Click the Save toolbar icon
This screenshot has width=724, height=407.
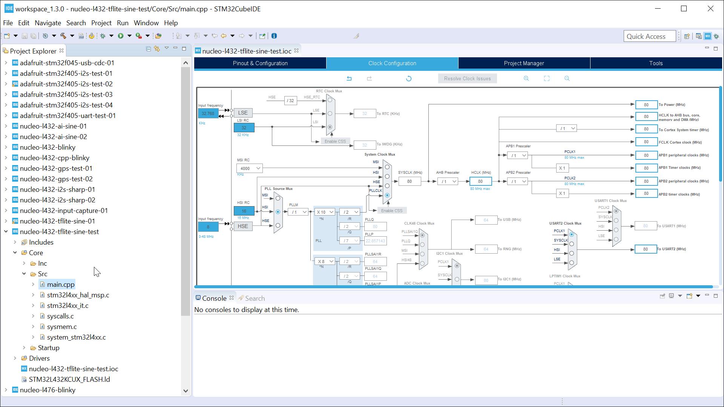(x=25, y=36)
